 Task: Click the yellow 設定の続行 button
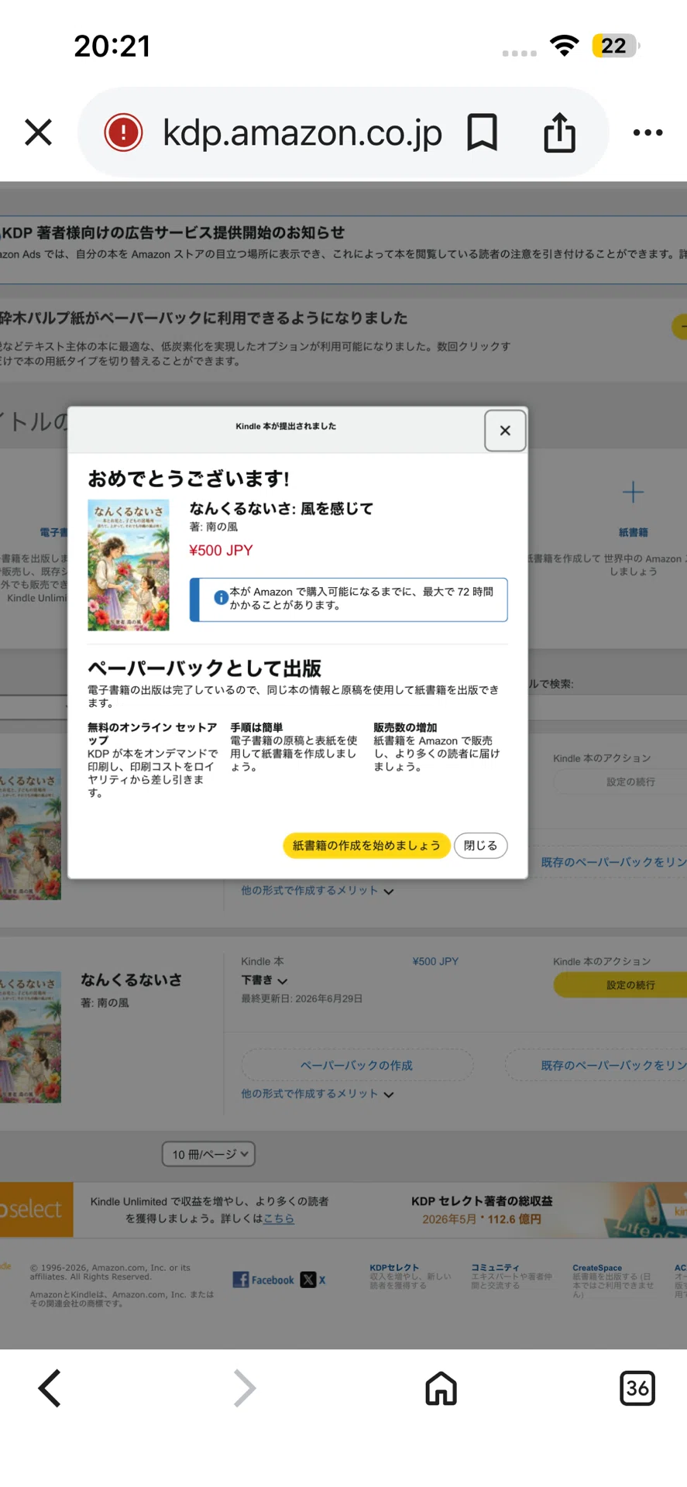pos(620,985)
